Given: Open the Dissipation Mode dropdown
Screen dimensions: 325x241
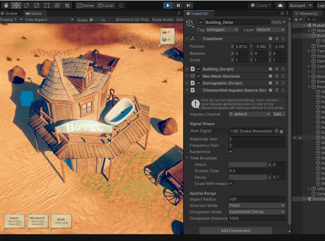Looking at the screenshot, I should point(257,212).
